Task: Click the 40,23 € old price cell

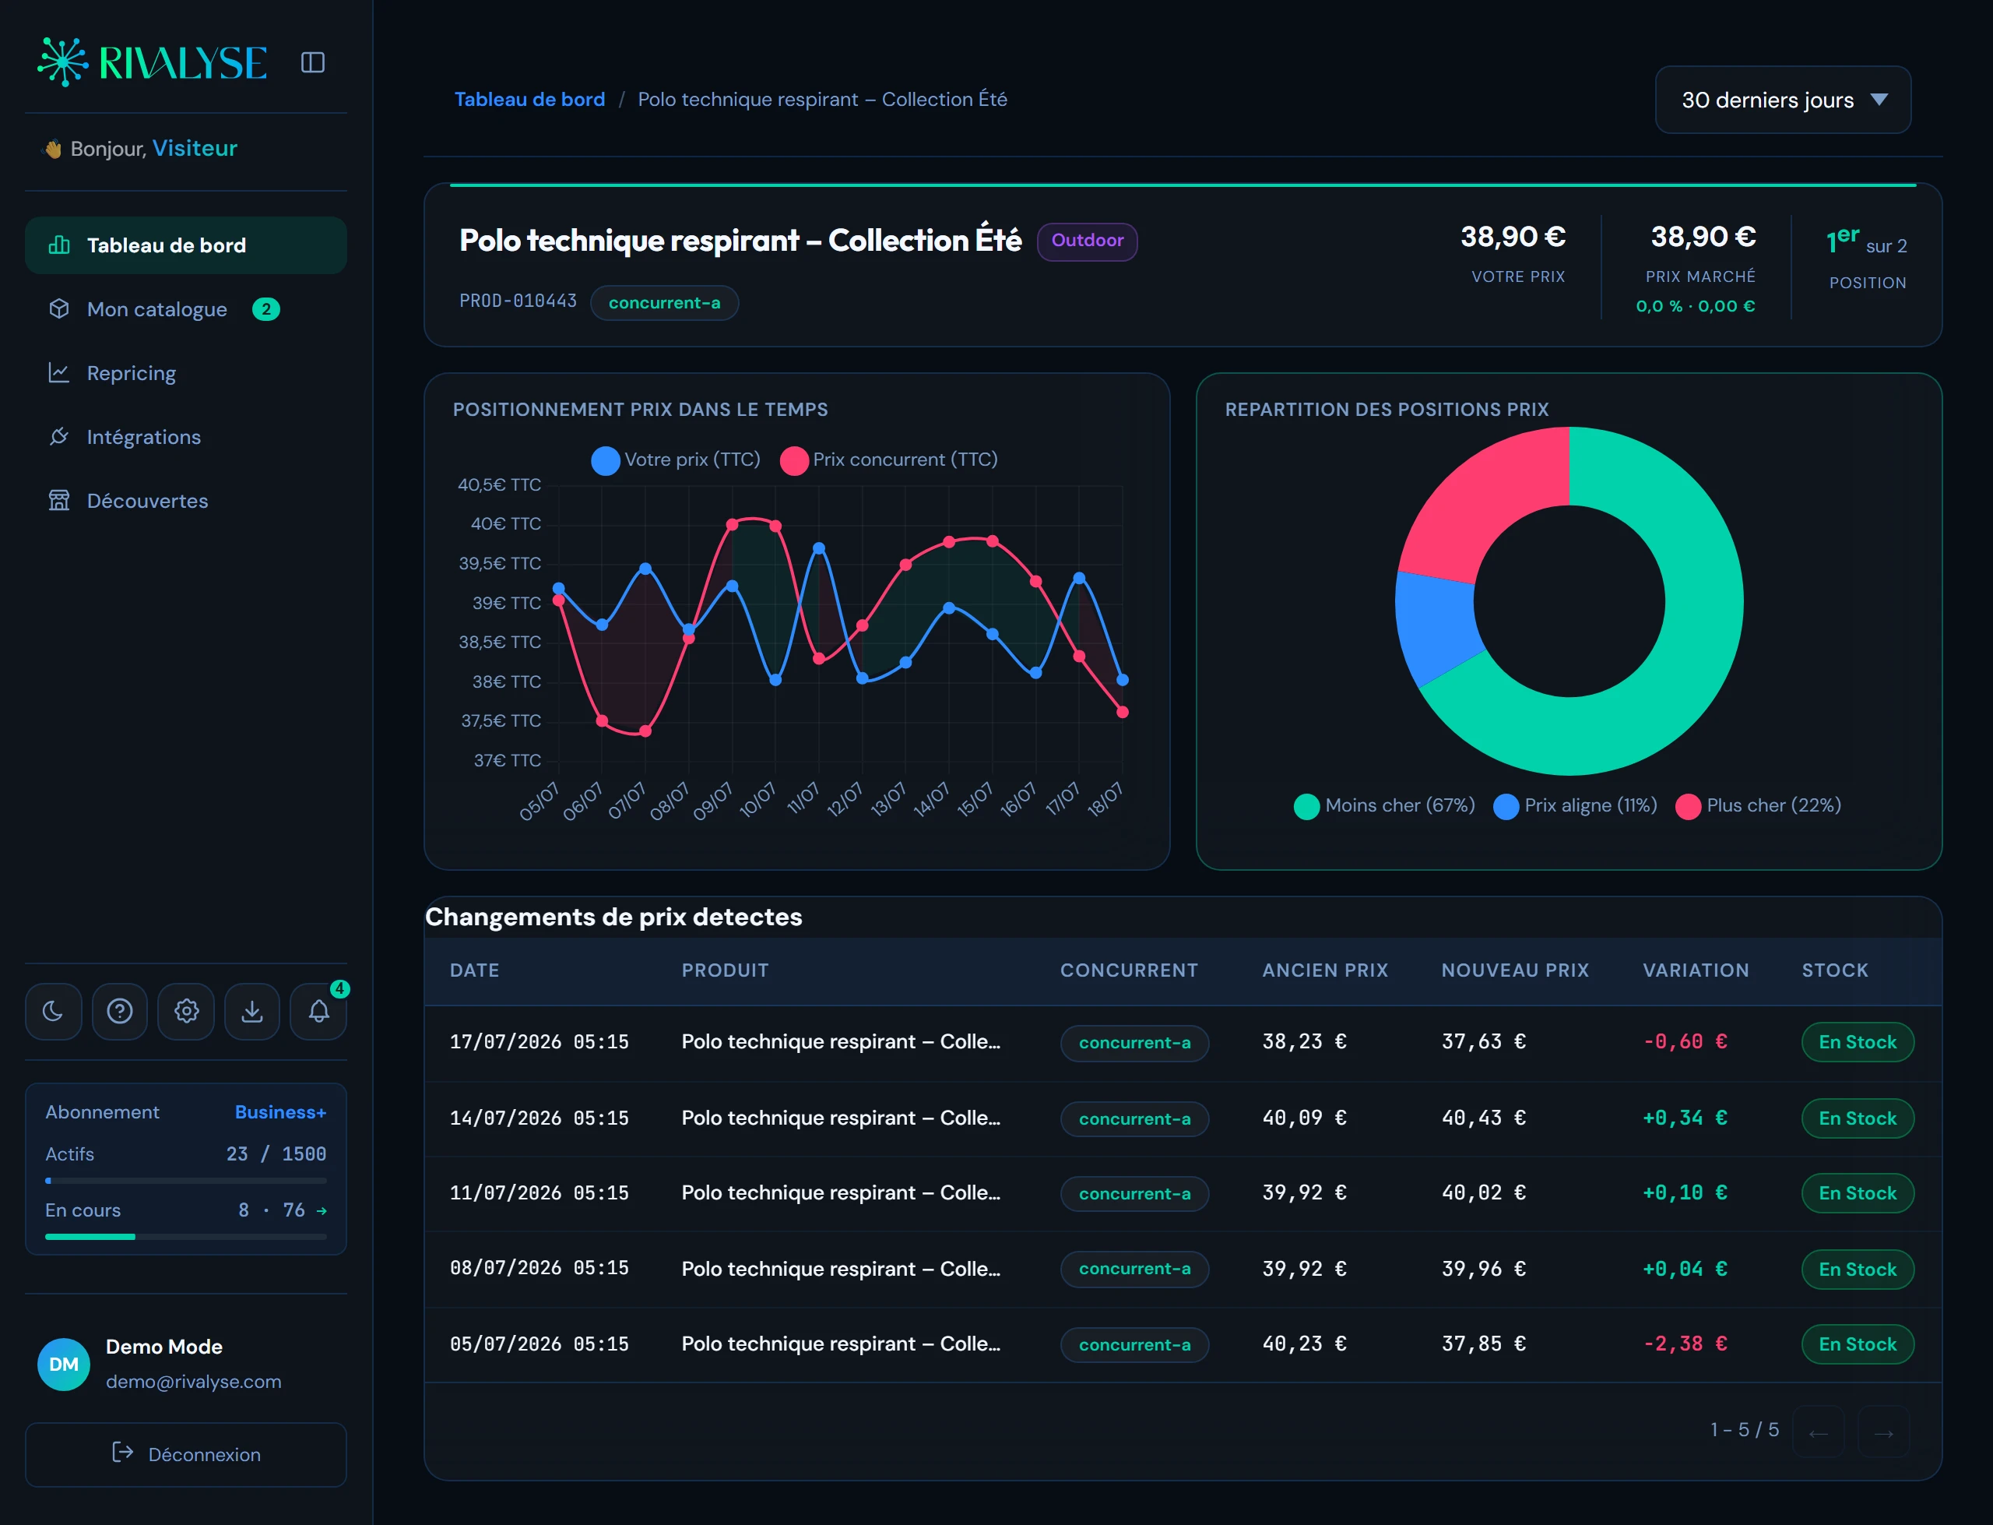Action: click(1305, 1344)
